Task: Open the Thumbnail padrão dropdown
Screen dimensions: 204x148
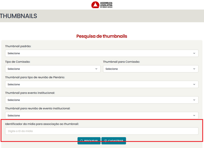Action: 101,53
